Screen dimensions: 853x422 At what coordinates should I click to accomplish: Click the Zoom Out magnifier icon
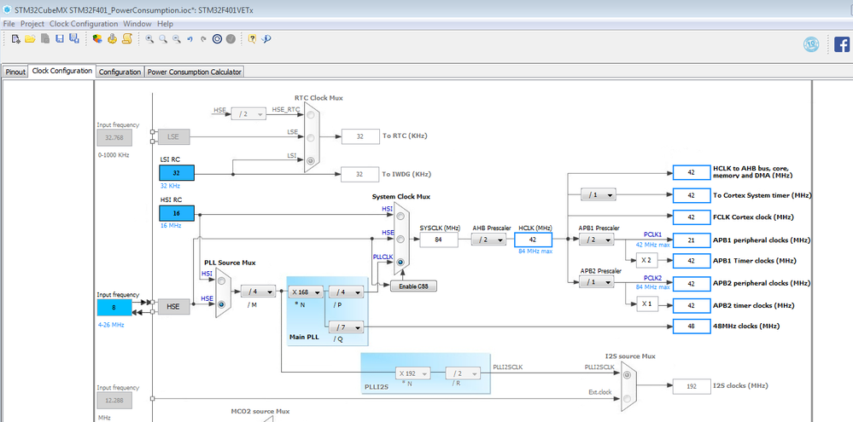tap(176, 39)
